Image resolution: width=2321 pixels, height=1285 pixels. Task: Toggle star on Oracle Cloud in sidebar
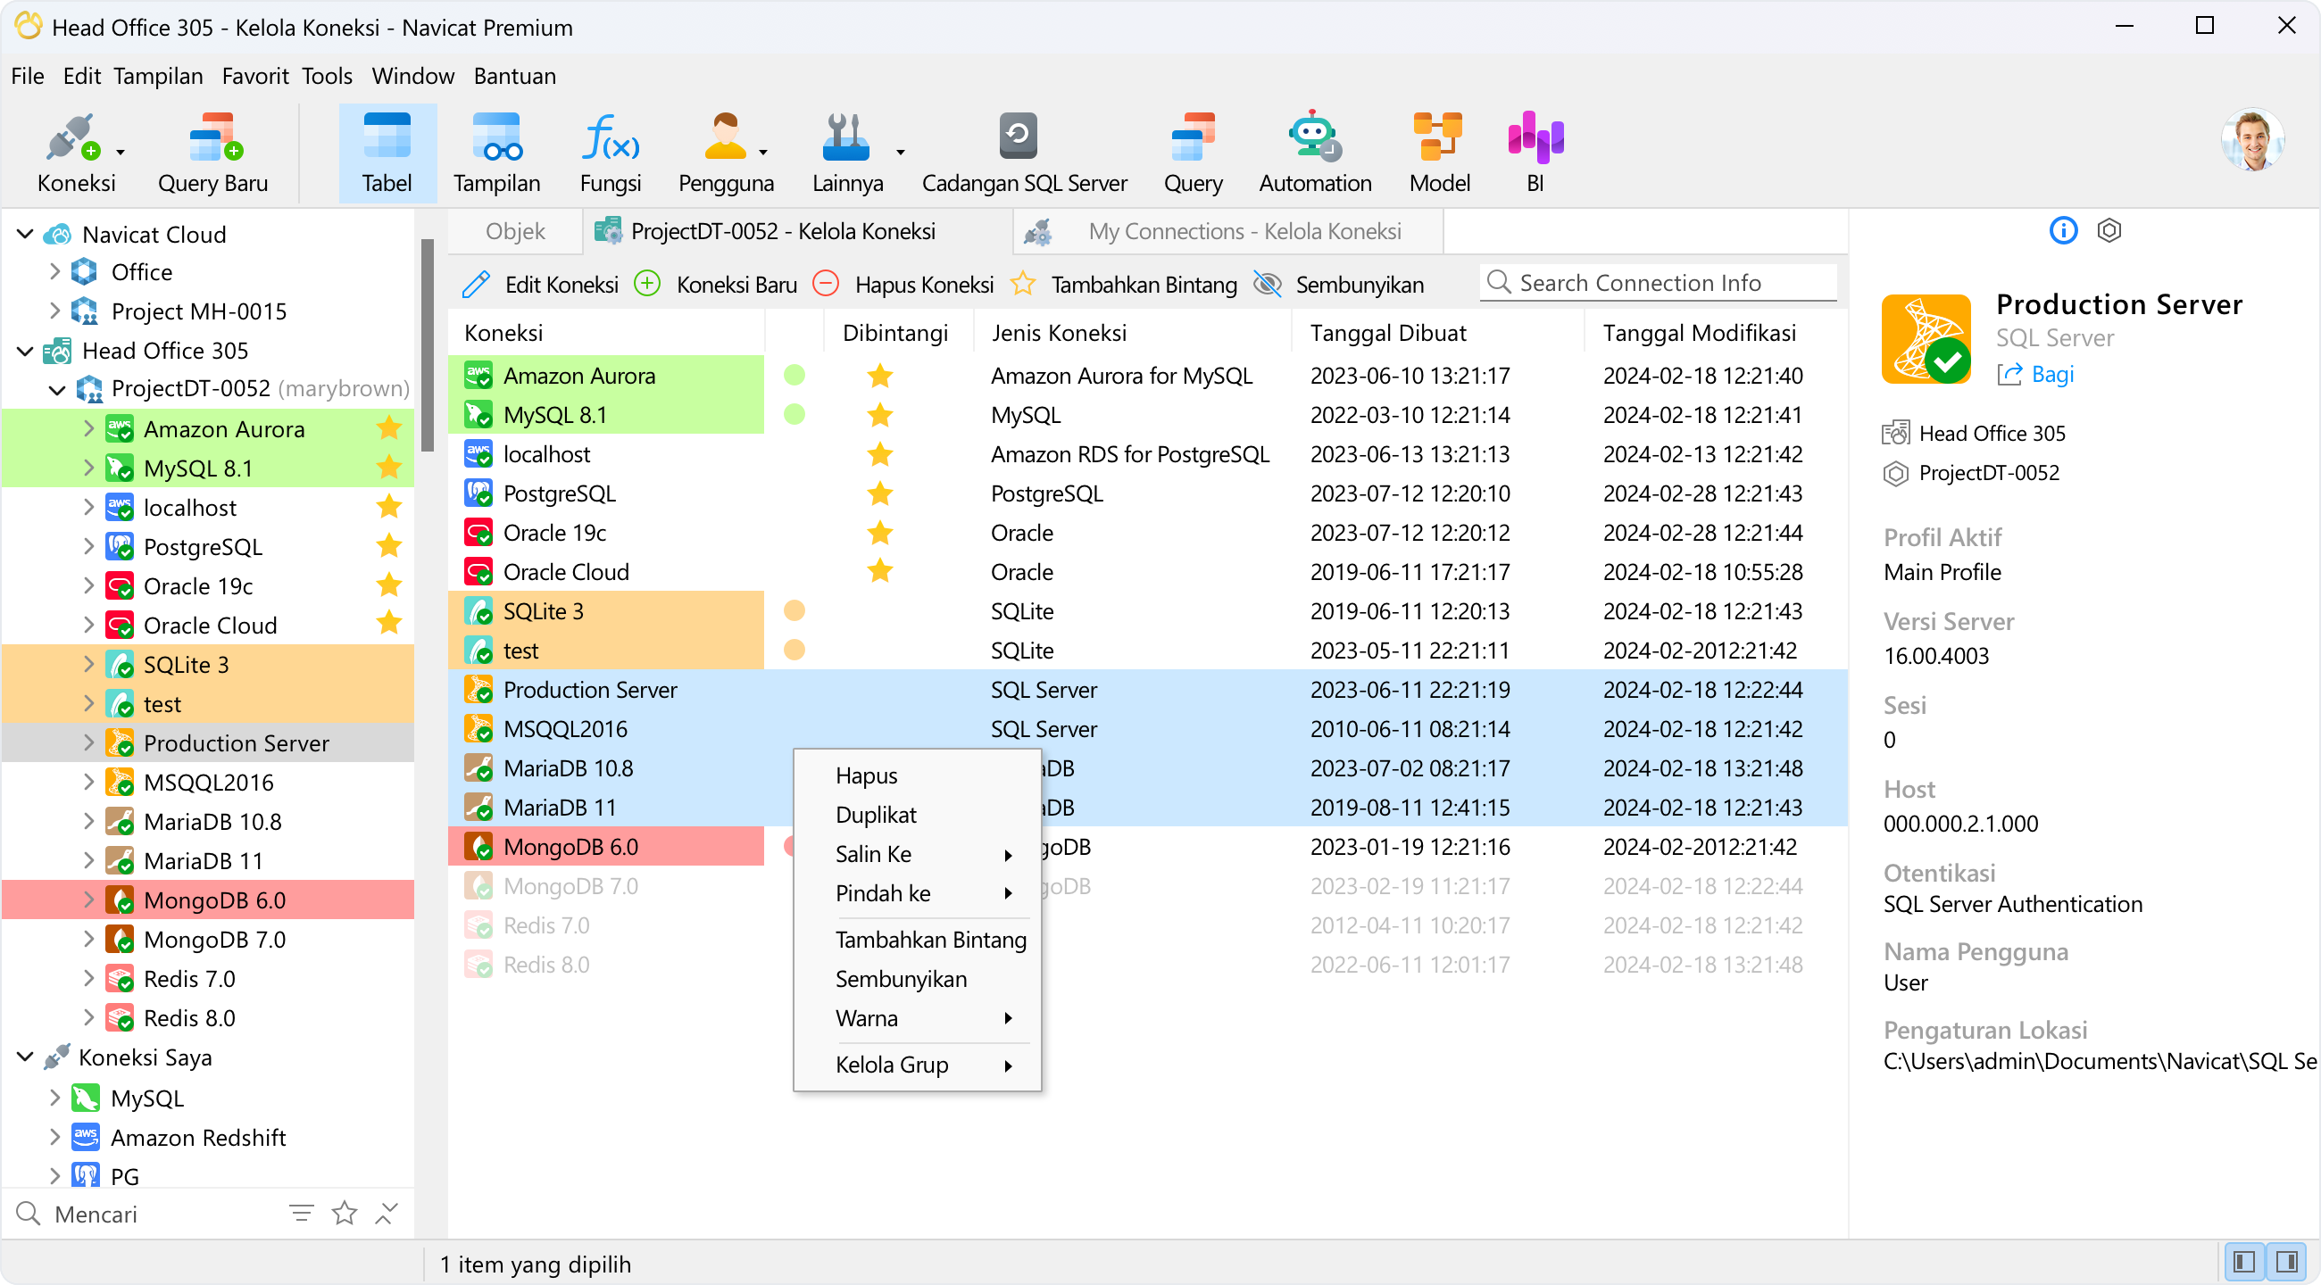click(389, 623)
